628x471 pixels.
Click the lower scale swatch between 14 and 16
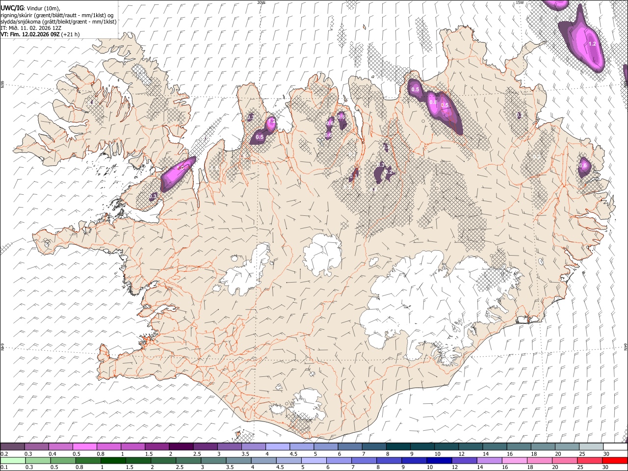click(x=490, y=460)
